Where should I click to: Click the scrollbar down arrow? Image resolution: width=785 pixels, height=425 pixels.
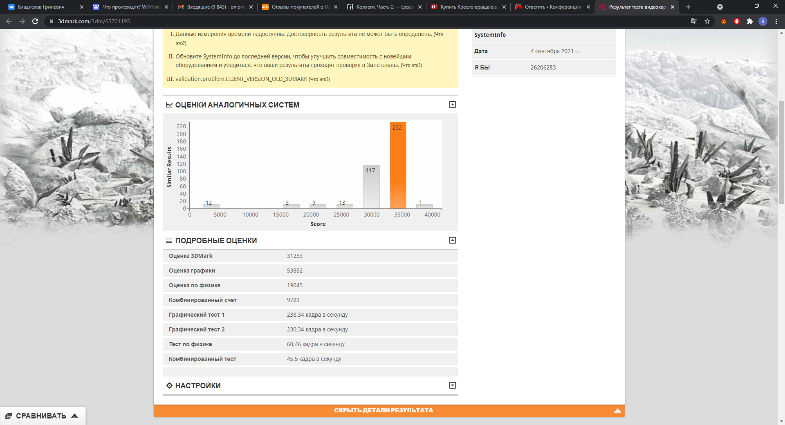click(x=781, y=421)
